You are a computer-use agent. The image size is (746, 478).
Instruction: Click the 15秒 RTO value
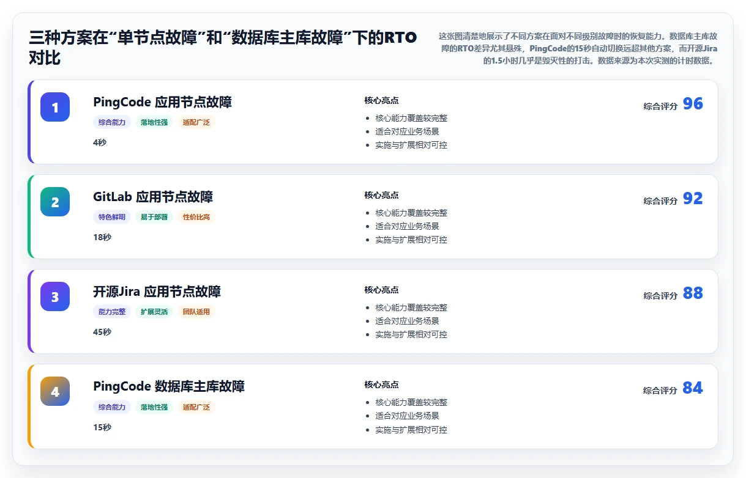point(102,427)
